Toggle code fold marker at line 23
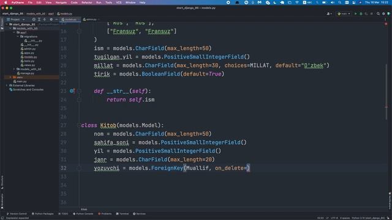This screenshot has width=392, height=220. pos(79,91)
